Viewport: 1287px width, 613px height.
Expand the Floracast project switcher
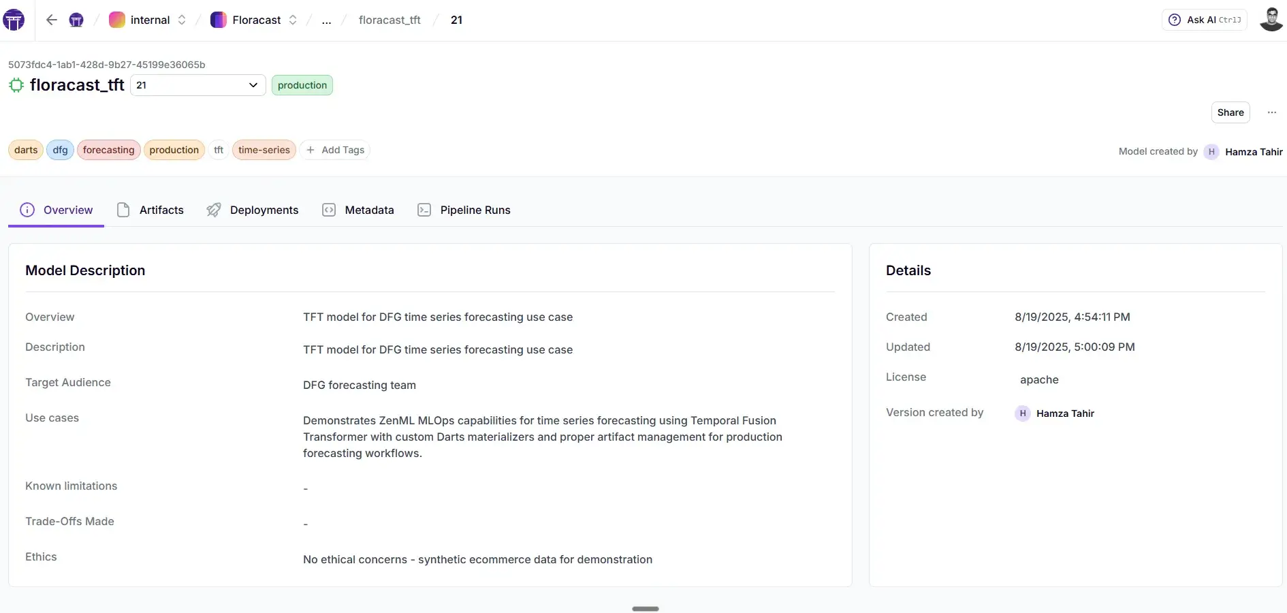pyautogui.click(x=293, y=20)
